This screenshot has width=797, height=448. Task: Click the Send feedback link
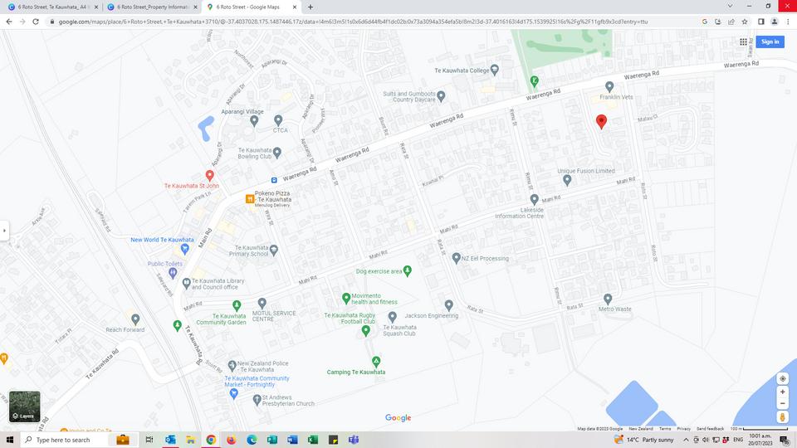point(710,429)
